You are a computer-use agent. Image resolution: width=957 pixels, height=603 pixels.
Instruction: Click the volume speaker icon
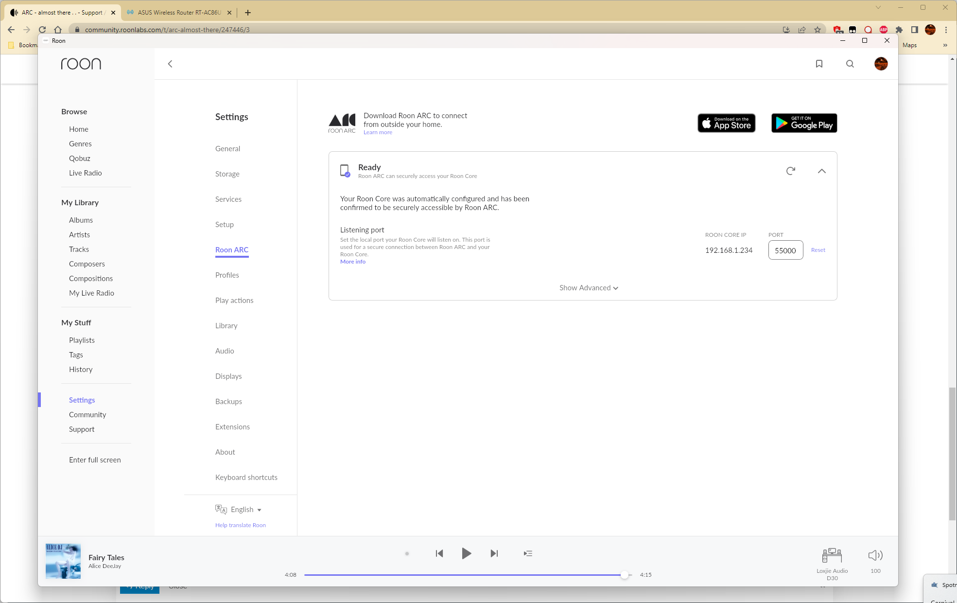coord(875,555)
